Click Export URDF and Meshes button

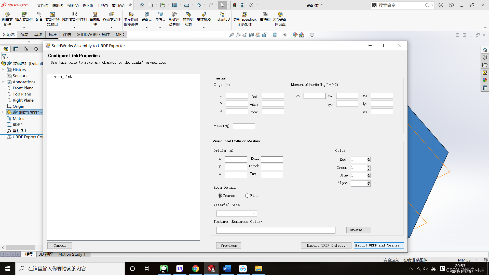point(379,245)
